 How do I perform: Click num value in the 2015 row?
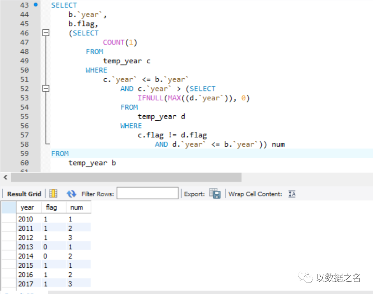pyautogui.click(x=78, y=265)
